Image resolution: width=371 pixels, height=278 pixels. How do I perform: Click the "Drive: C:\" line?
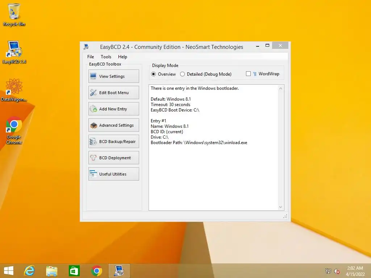tap(159, 137)
